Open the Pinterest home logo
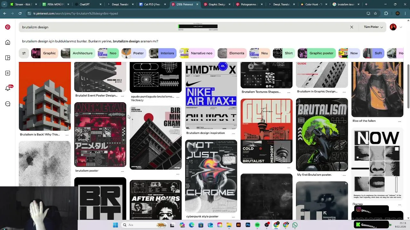This screenshot has height=230, width=410. click(x=8, y=27)
